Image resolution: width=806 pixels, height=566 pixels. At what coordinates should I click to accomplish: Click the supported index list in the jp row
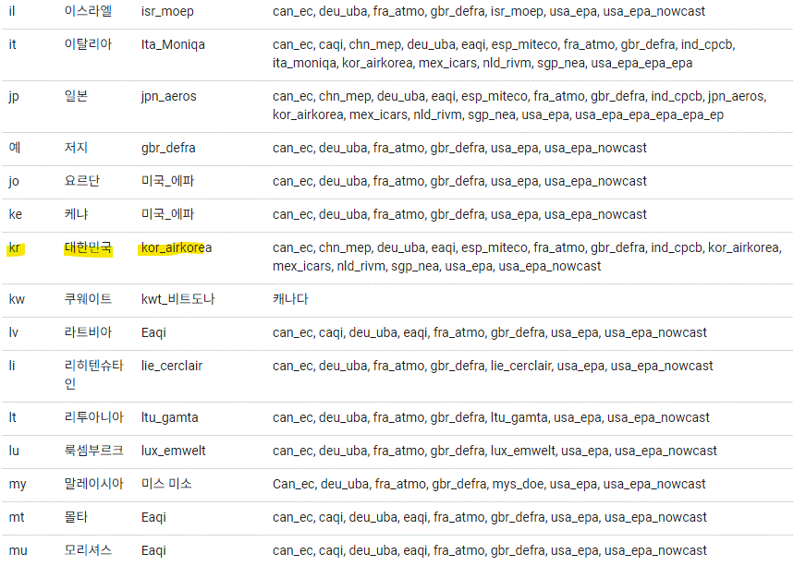[519, 105]
